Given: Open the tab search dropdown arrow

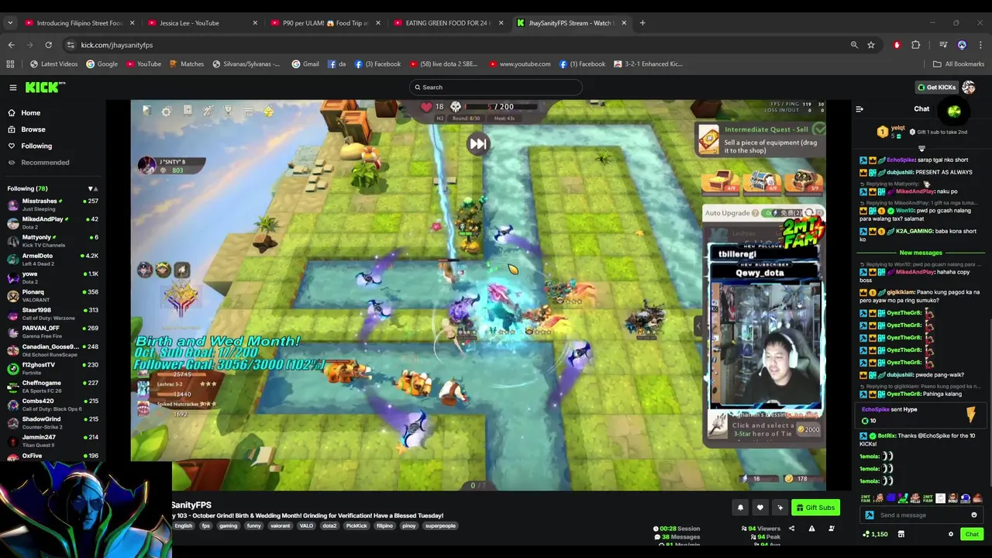Looking at the screenshot, I should 10,23.
